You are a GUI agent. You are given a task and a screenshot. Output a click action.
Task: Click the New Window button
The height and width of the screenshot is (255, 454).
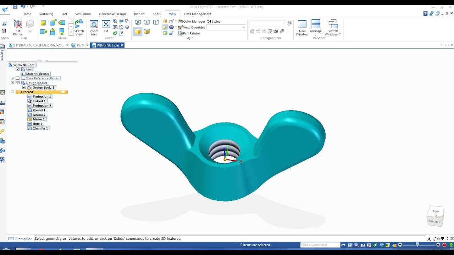coord(302,28)
